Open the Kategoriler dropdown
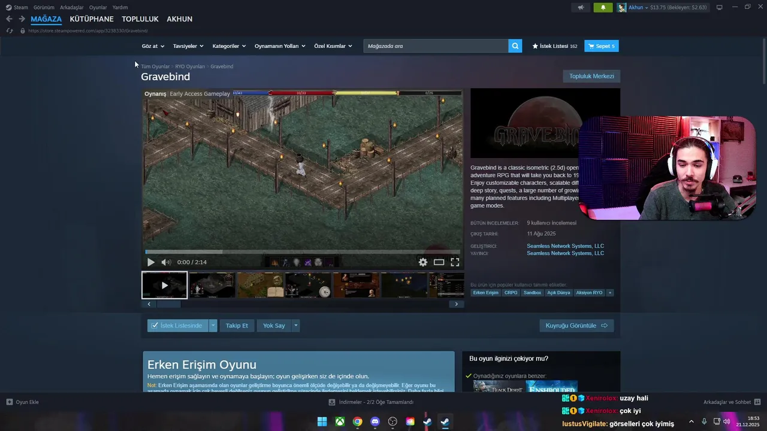Screen dimensions: 767x431 [229, 46]
